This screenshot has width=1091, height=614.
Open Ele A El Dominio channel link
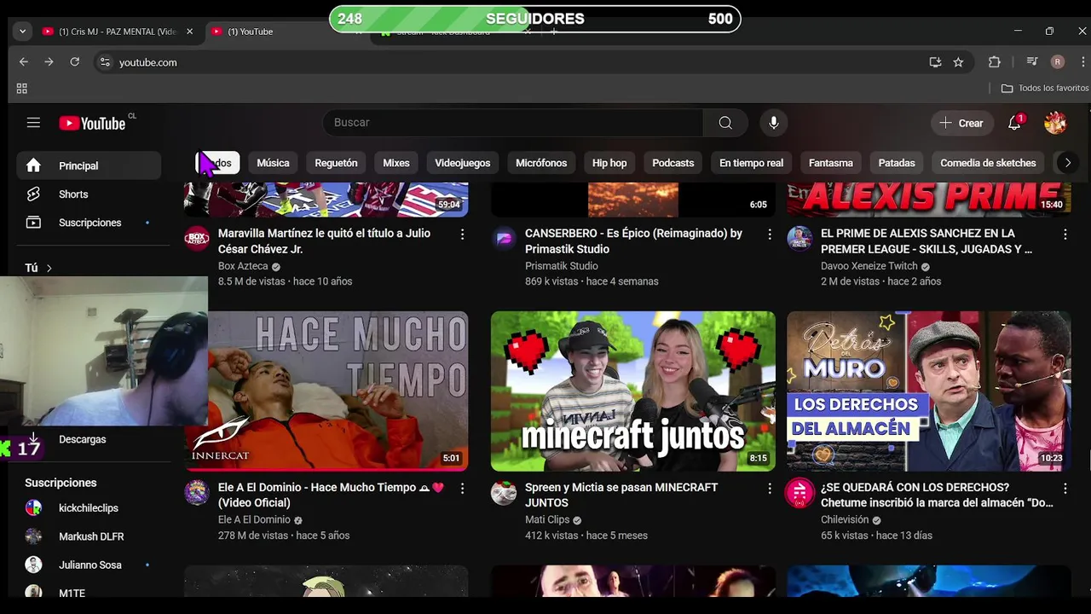[x=254, y=519]
